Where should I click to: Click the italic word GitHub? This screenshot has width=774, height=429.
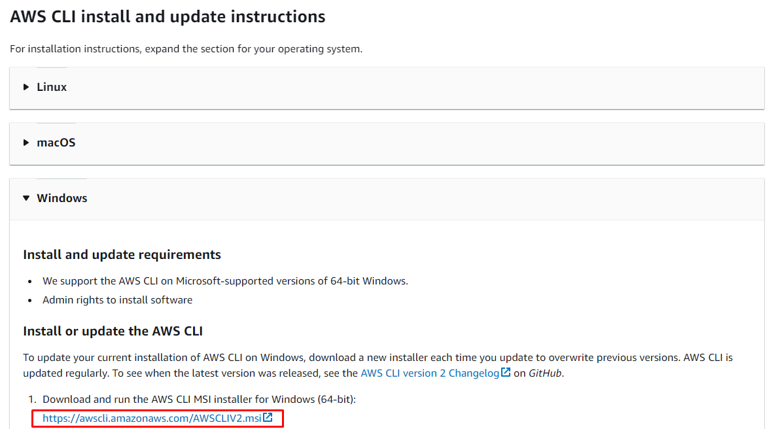(x=546, y=373)
